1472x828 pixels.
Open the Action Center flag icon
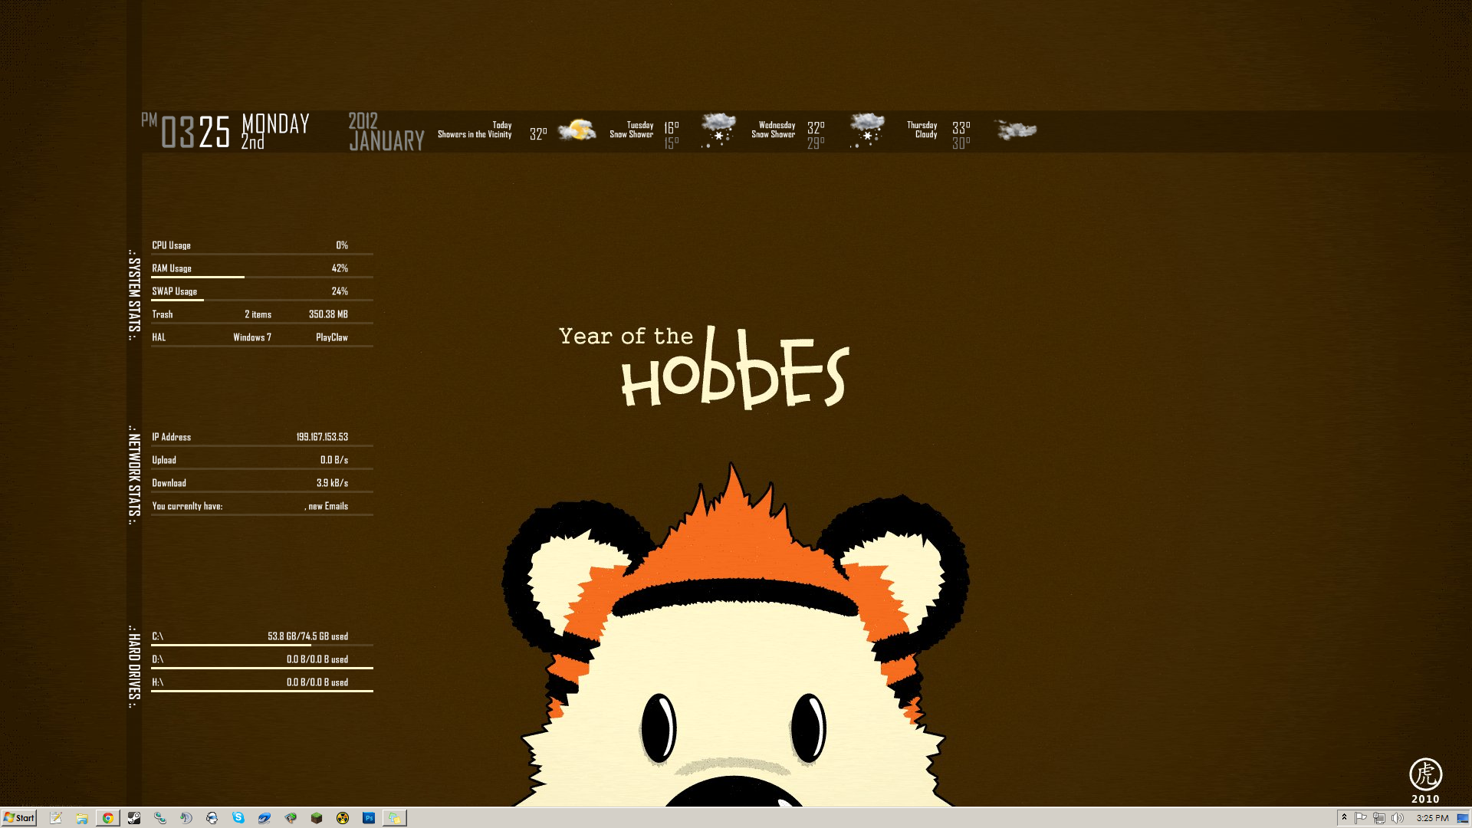click(1361, 818)
